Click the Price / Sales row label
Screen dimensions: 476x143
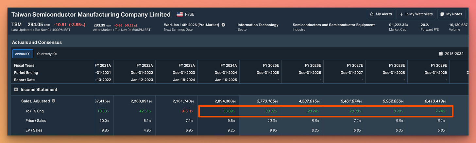pos(36,120)
